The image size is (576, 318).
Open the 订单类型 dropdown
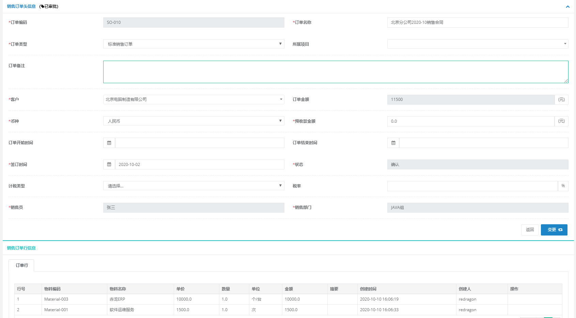(193, 44)
